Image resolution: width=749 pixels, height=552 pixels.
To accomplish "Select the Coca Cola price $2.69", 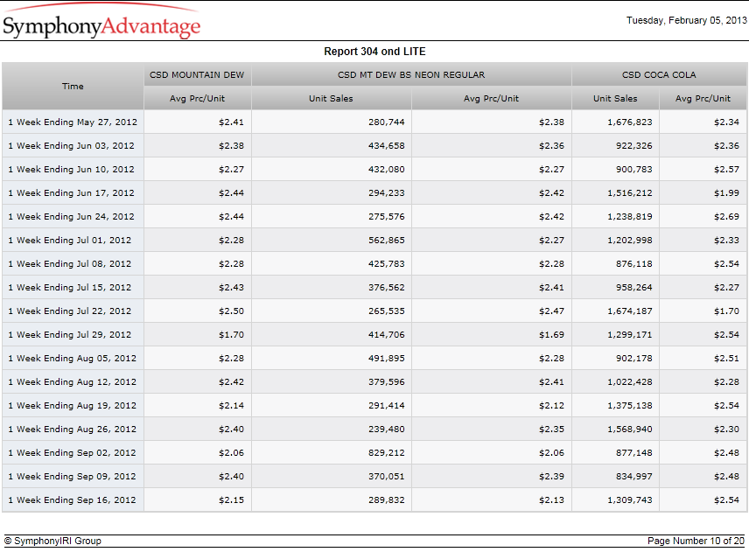I will coord(726,216).
